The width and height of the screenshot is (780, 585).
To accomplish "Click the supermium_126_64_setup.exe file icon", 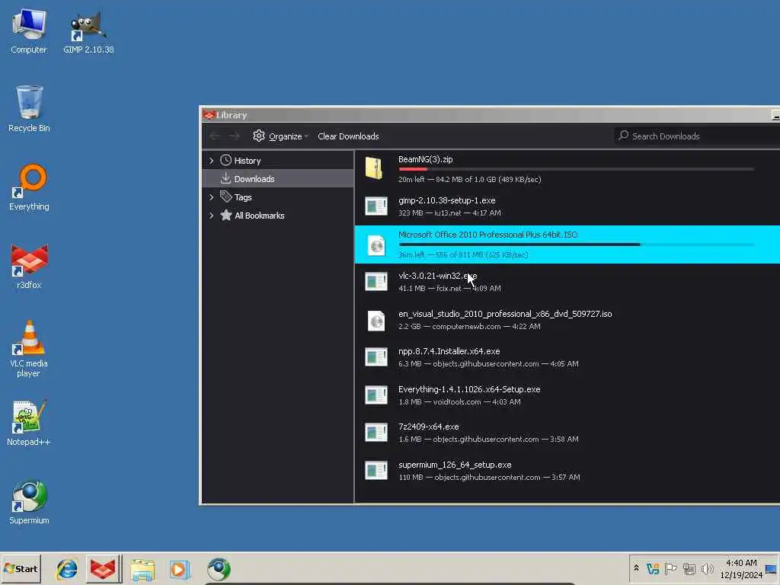I will tap(376, 471).
